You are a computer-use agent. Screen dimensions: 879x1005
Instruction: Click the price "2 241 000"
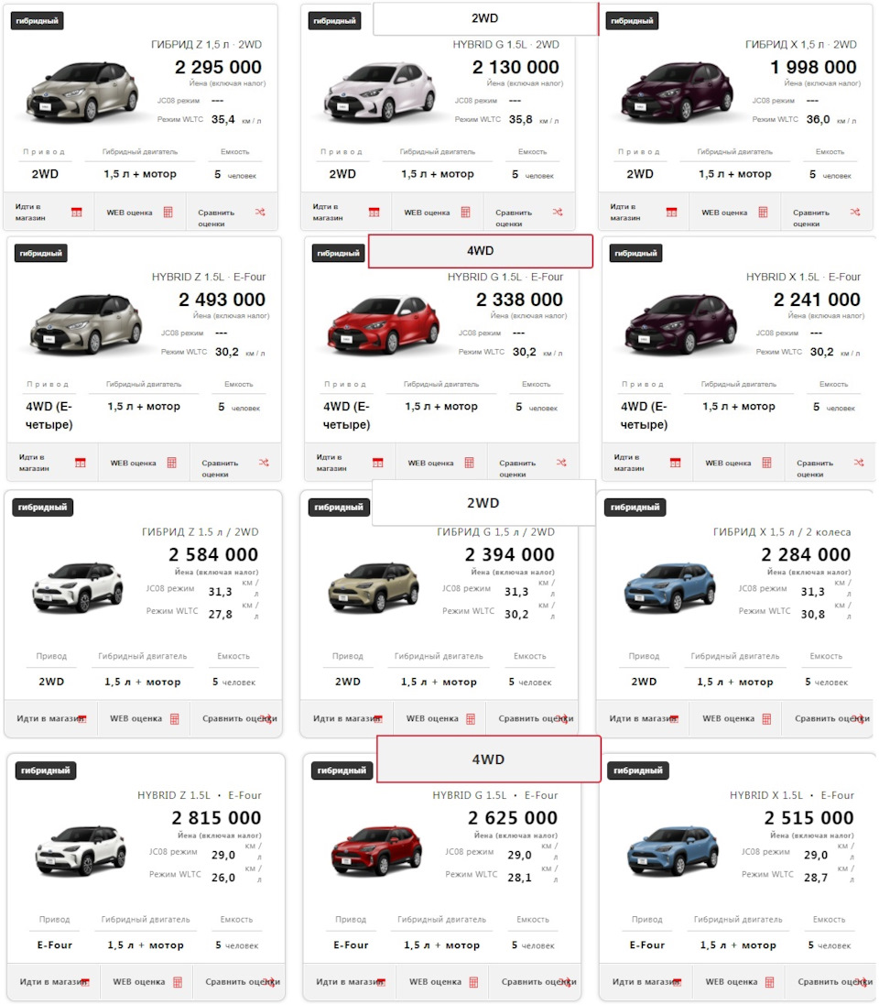[x=818, y=300]
